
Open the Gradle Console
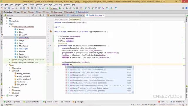click(x=177, y=102)
